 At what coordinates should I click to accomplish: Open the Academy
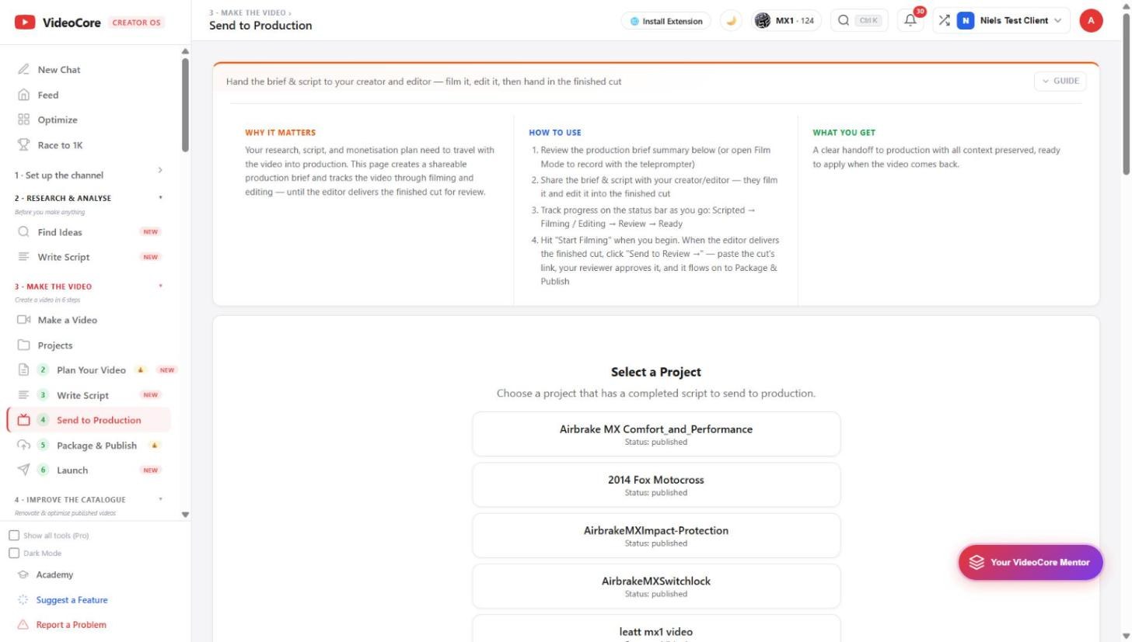point(54,575)
